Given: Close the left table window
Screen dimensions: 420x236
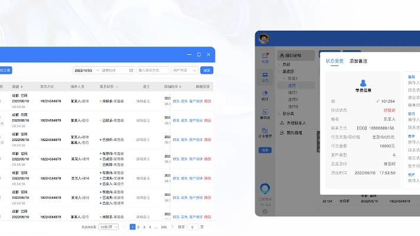Looking at the screenshot, I should pyautogui.click(x=209, y=55).
